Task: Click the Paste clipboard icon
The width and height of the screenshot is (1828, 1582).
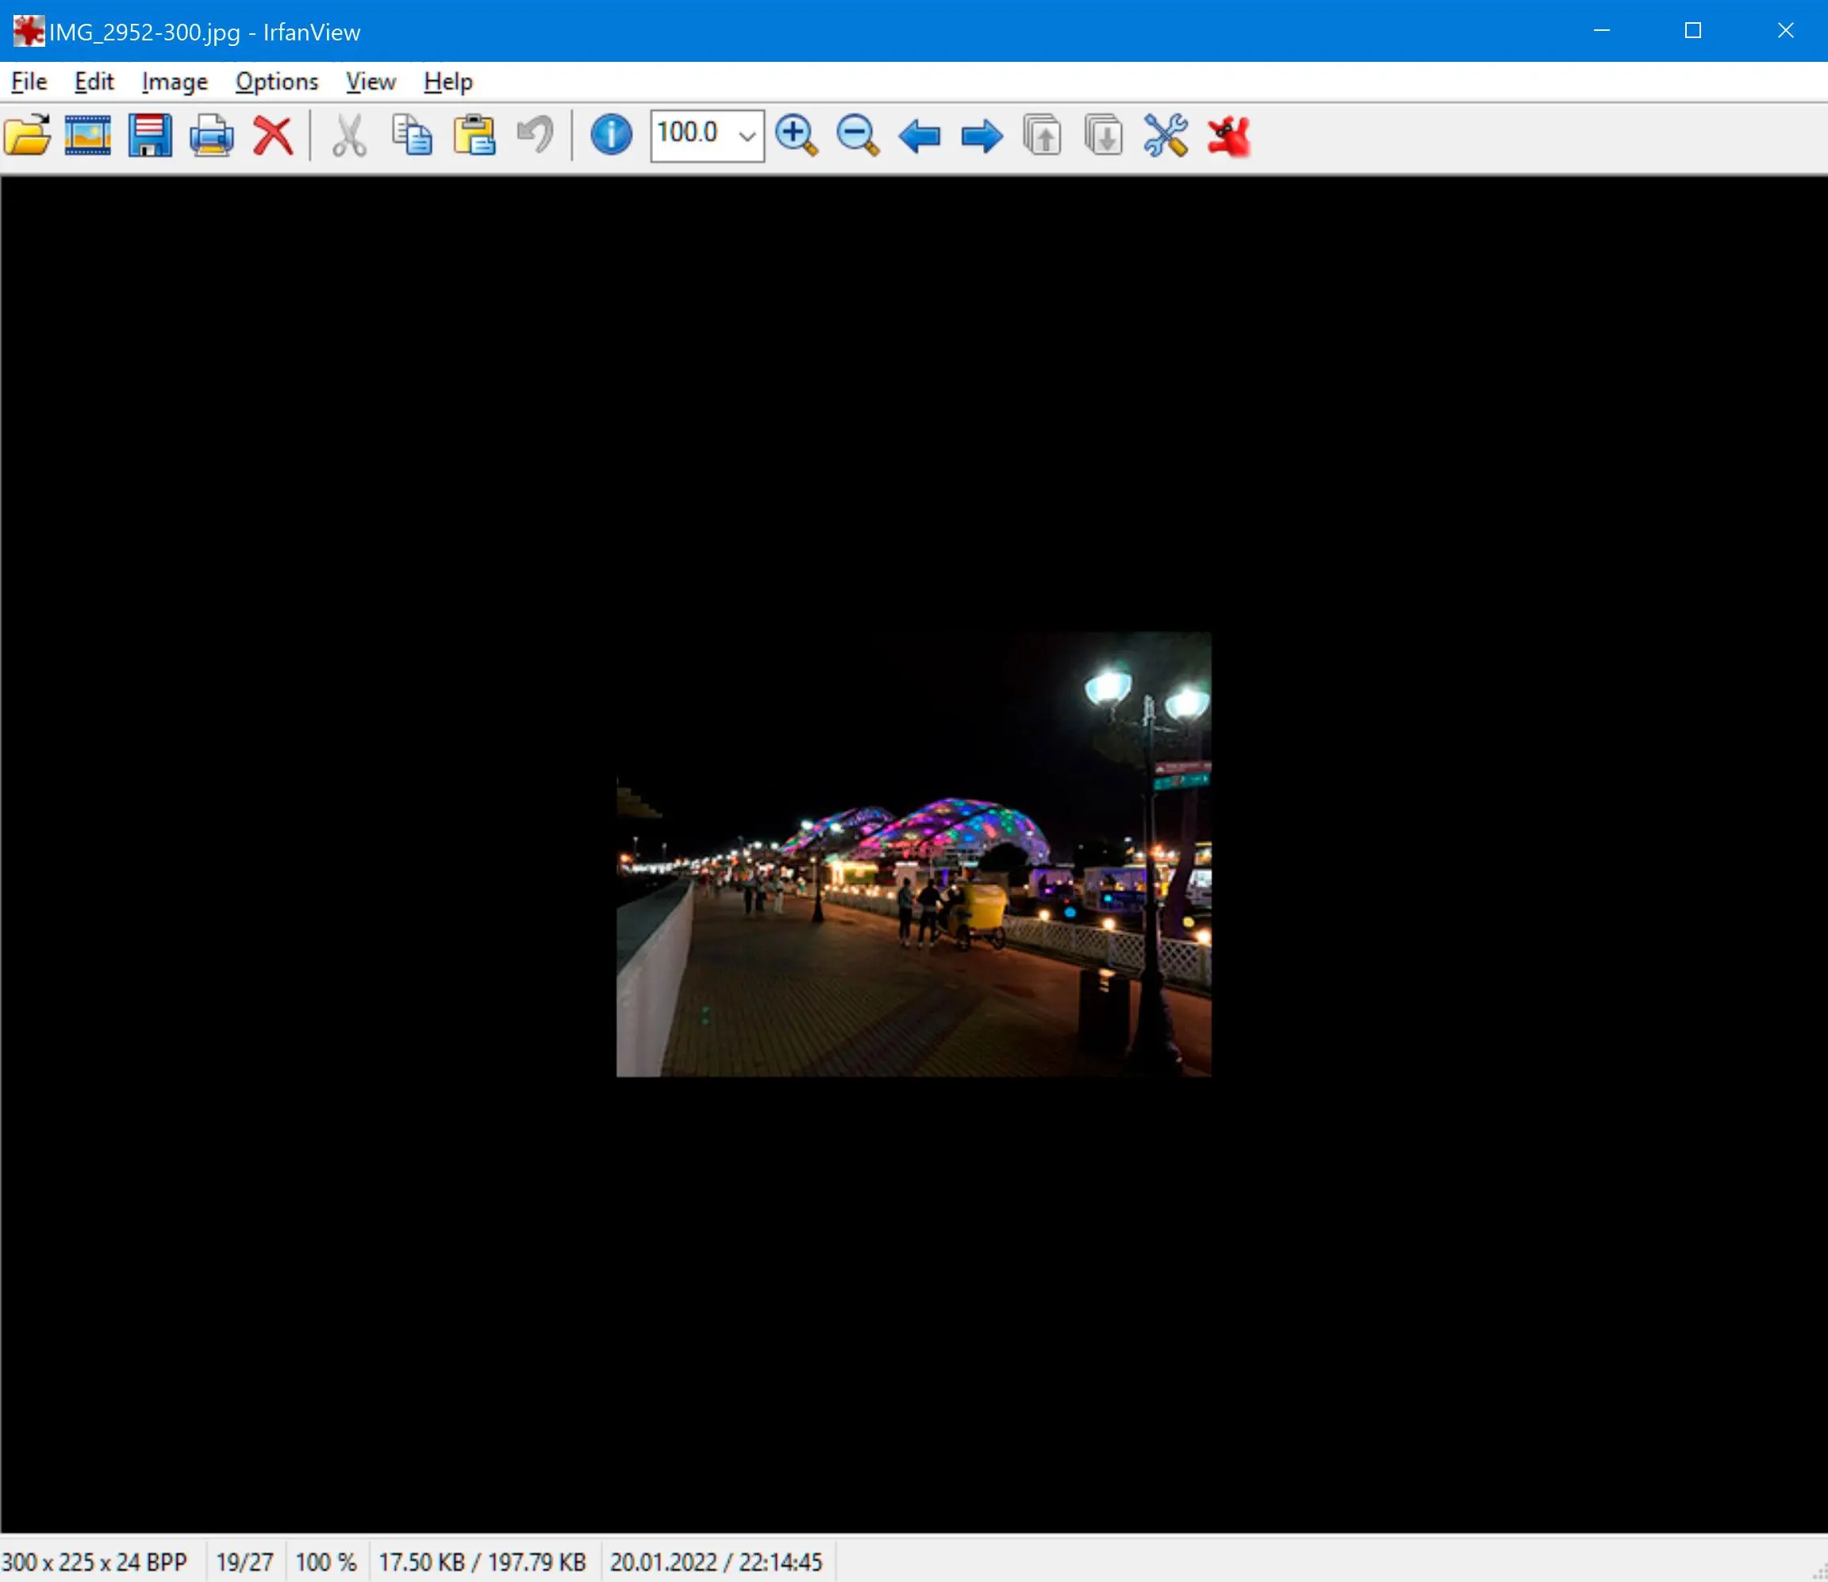Action: (x=474, y=136)
